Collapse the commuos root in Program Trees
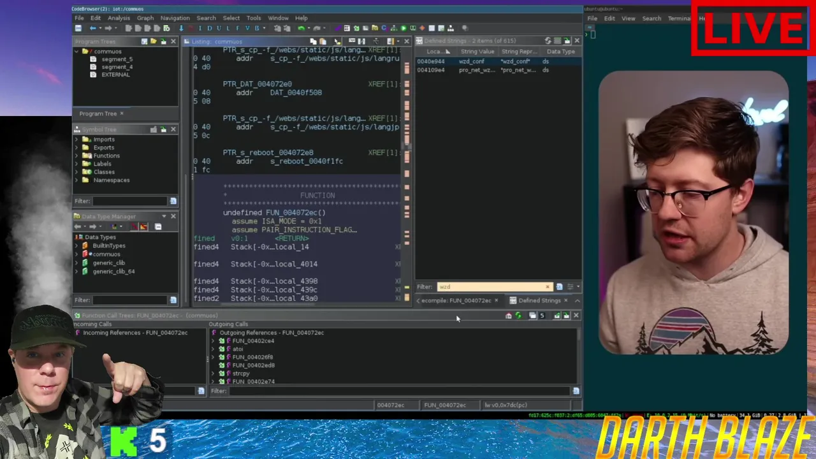The width and height of the screenshot is (816, 459). [x=77, y=51]
